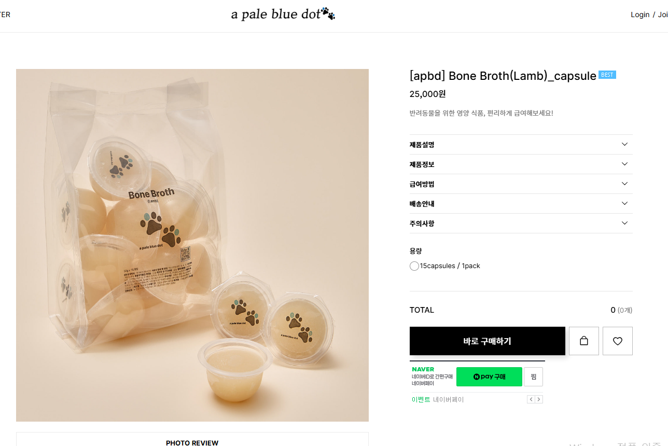The width and height of the screenshot is (668, 446).
Task: Click the green N pay 구매 button
Action: 489,377
